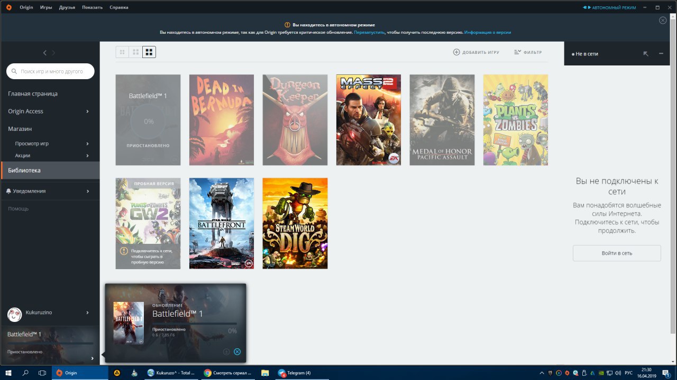
Task: Cancel the Battlefield 1 update with the X icon
Action: point(237,351)
